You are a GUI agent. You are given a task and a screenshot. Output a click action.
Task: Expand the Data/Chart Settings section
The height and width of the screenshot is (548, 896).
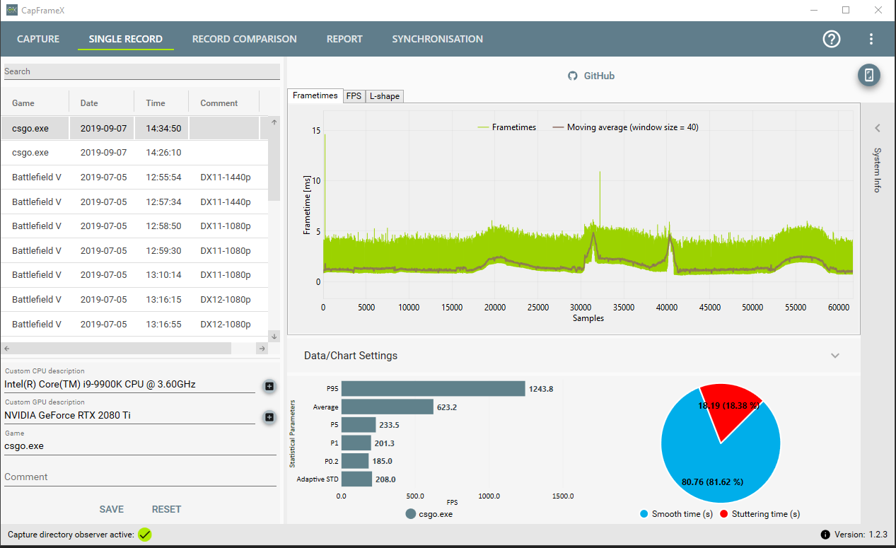[x=835, y=356]
